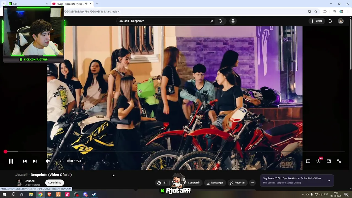Click Descargar to download the video
Screen dimensions: 352x198
[x=215, y=183]
